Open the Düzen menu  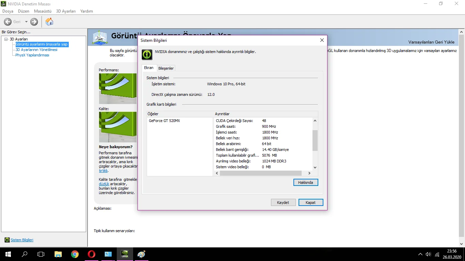[24, 11]
